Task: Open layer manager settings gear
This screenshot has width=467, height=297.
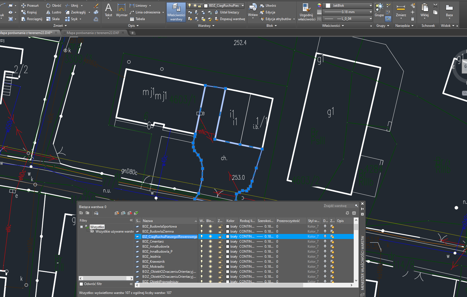Action: [x=354, y=213]
